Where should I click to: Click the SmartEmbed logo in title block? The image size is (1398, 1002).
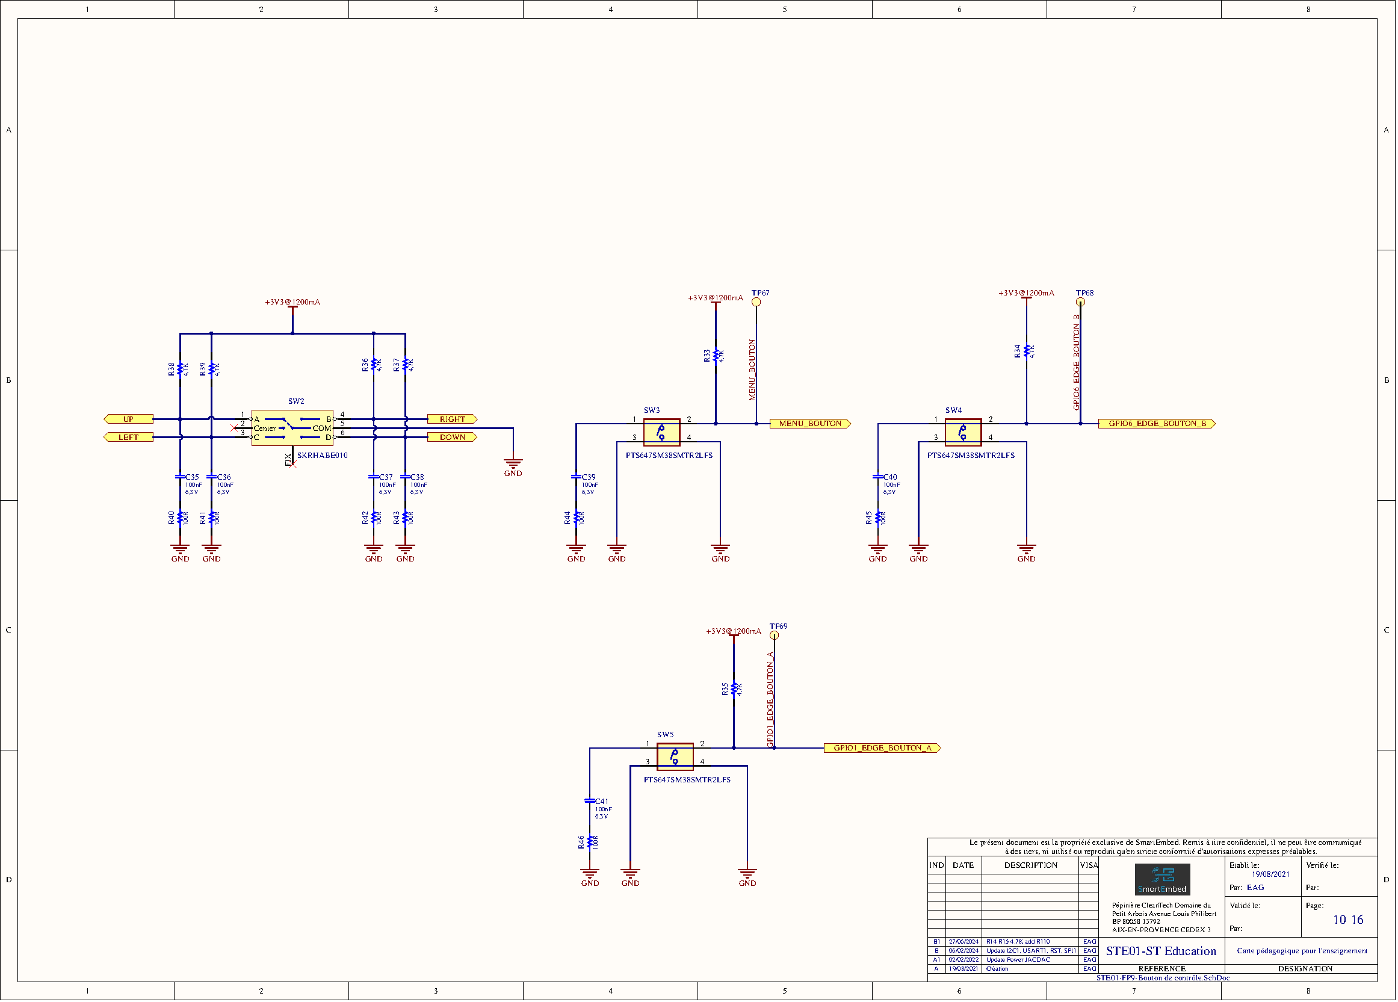click(x=1162, y=879)
